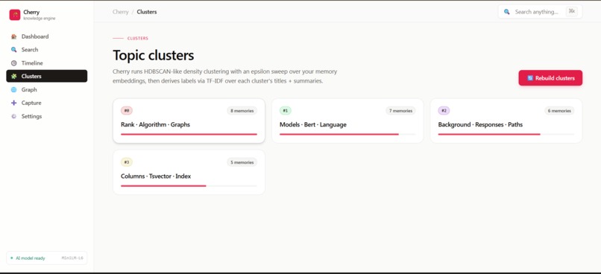601x274 pixels.
Task: Click the progress bar under Rank · Algorithm · Graphs
Action: (189, 134)
